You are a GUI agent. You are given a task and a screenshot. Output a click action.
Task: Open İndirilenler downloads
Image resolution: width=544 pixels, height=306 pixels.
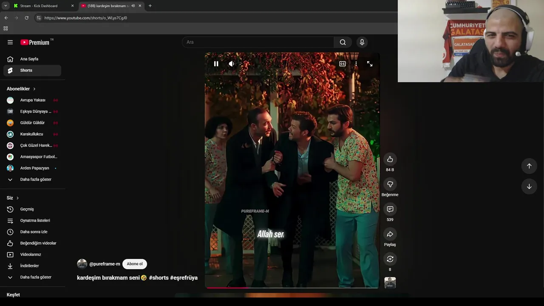[x=32, y=266]
